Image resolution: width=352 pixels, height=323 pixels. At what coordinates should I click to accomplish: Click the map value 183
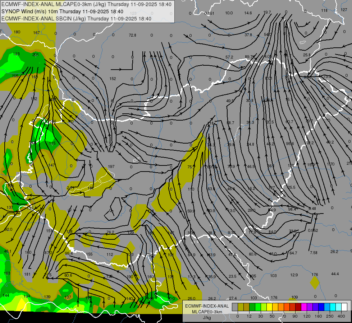pyautogui.click(x=17, y=54)
